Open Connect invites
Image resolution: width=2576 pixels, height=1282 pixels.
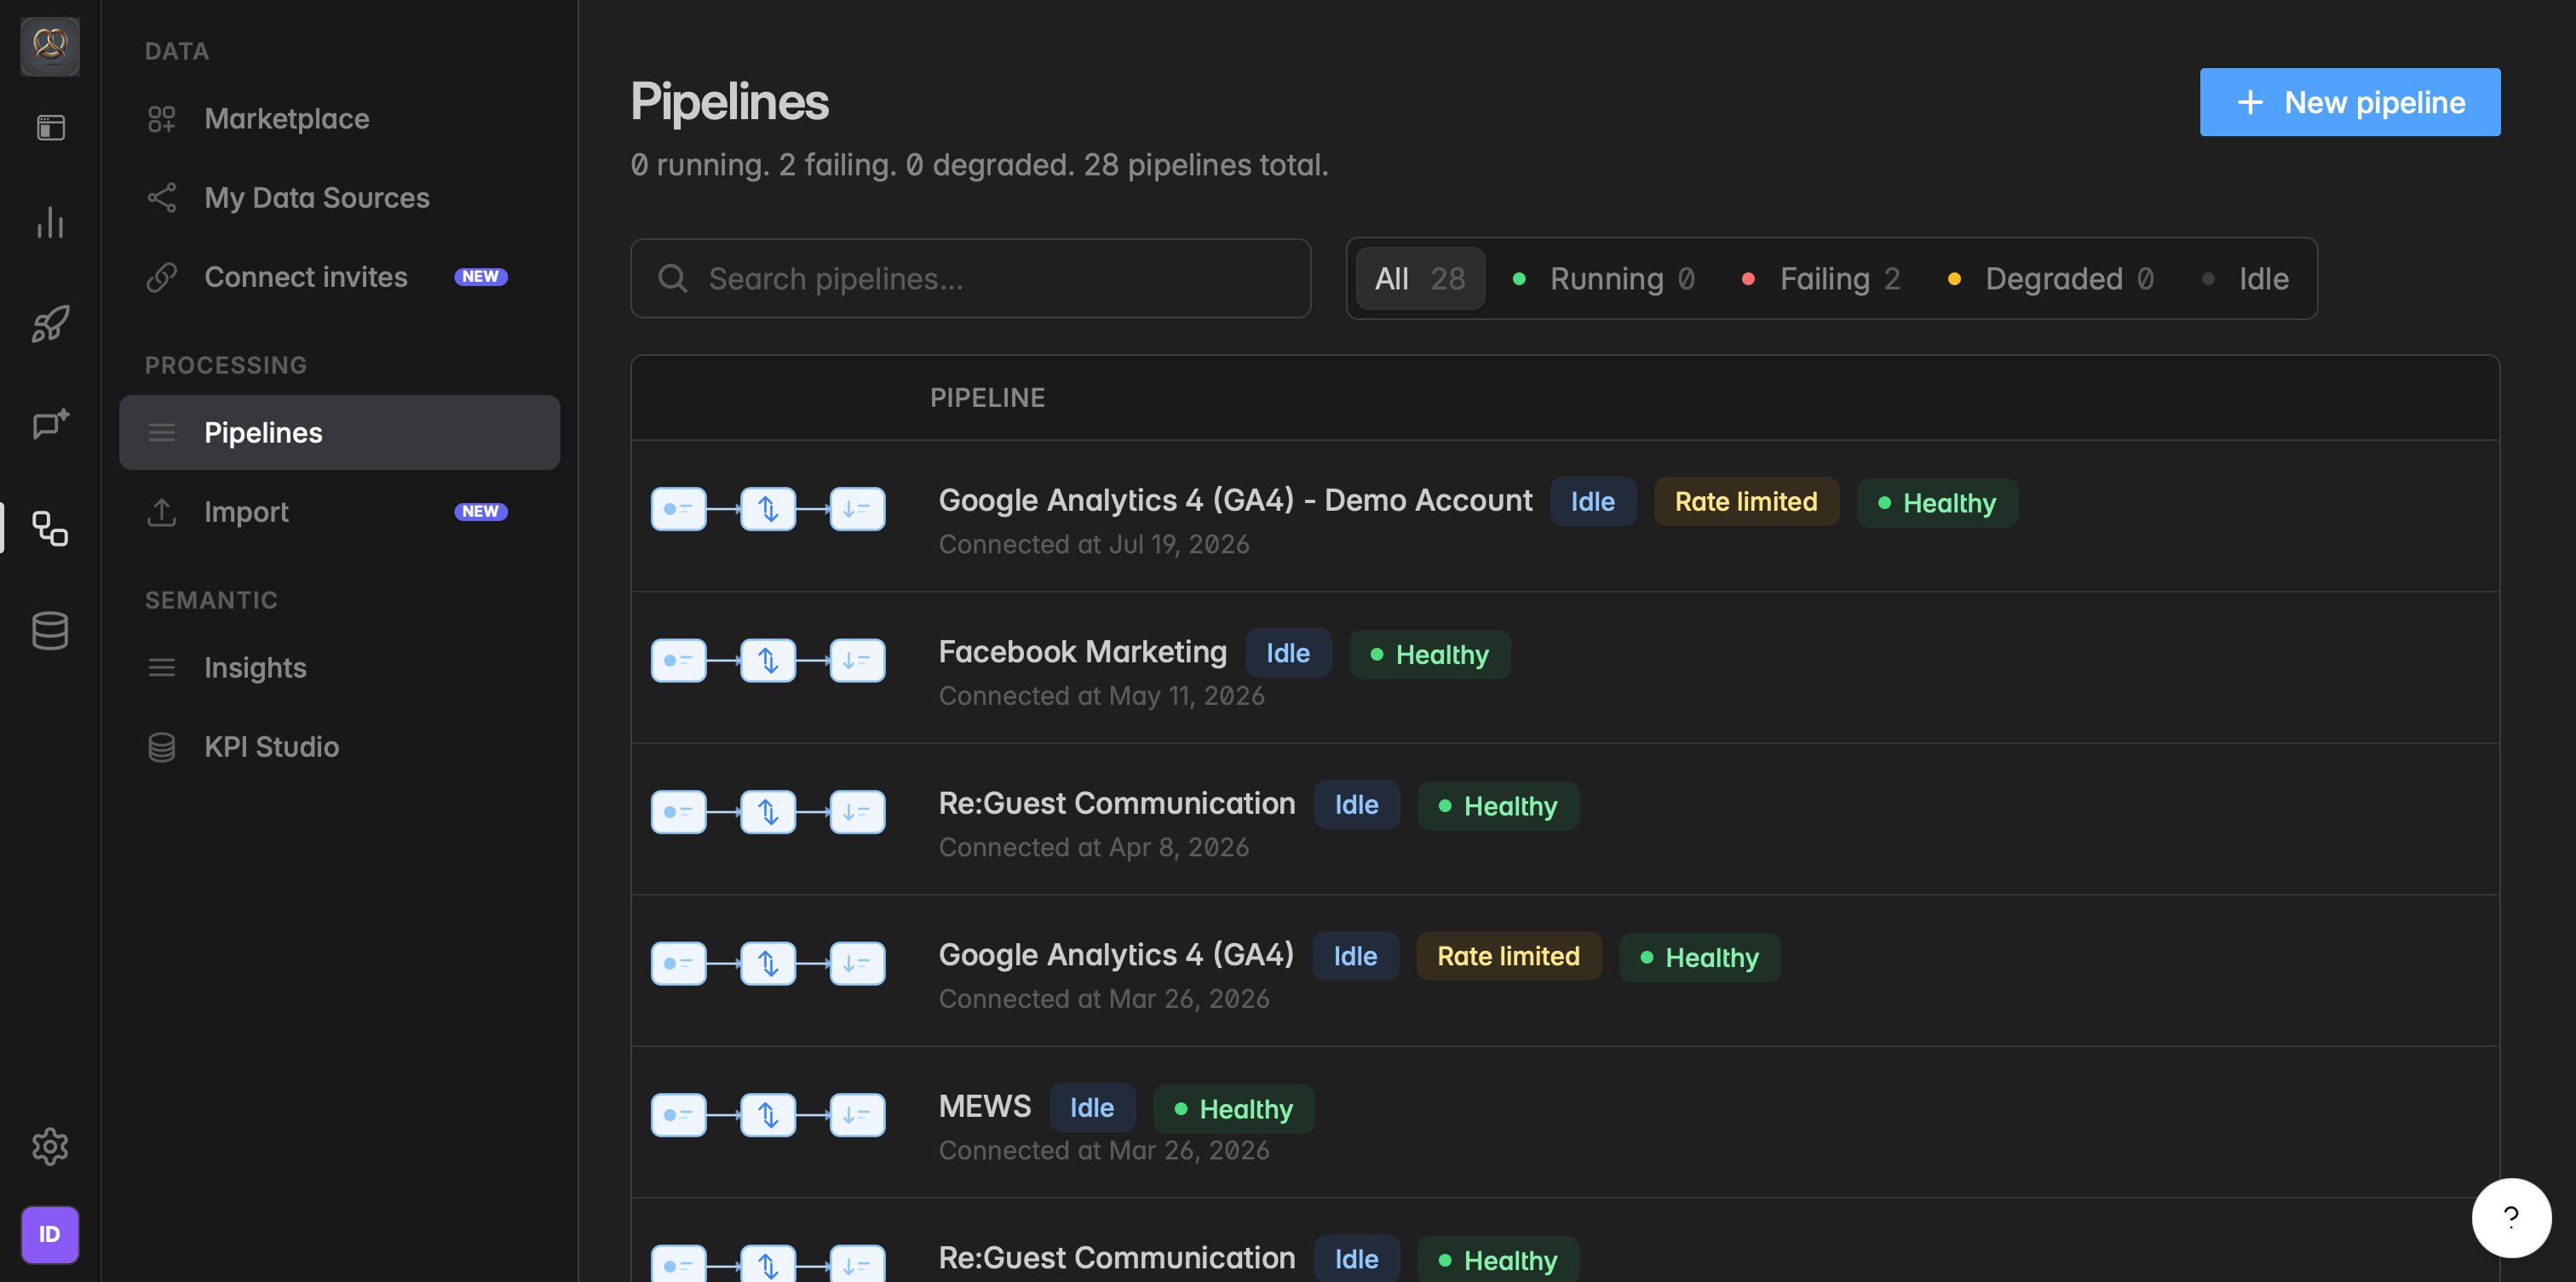click(339, 277)
